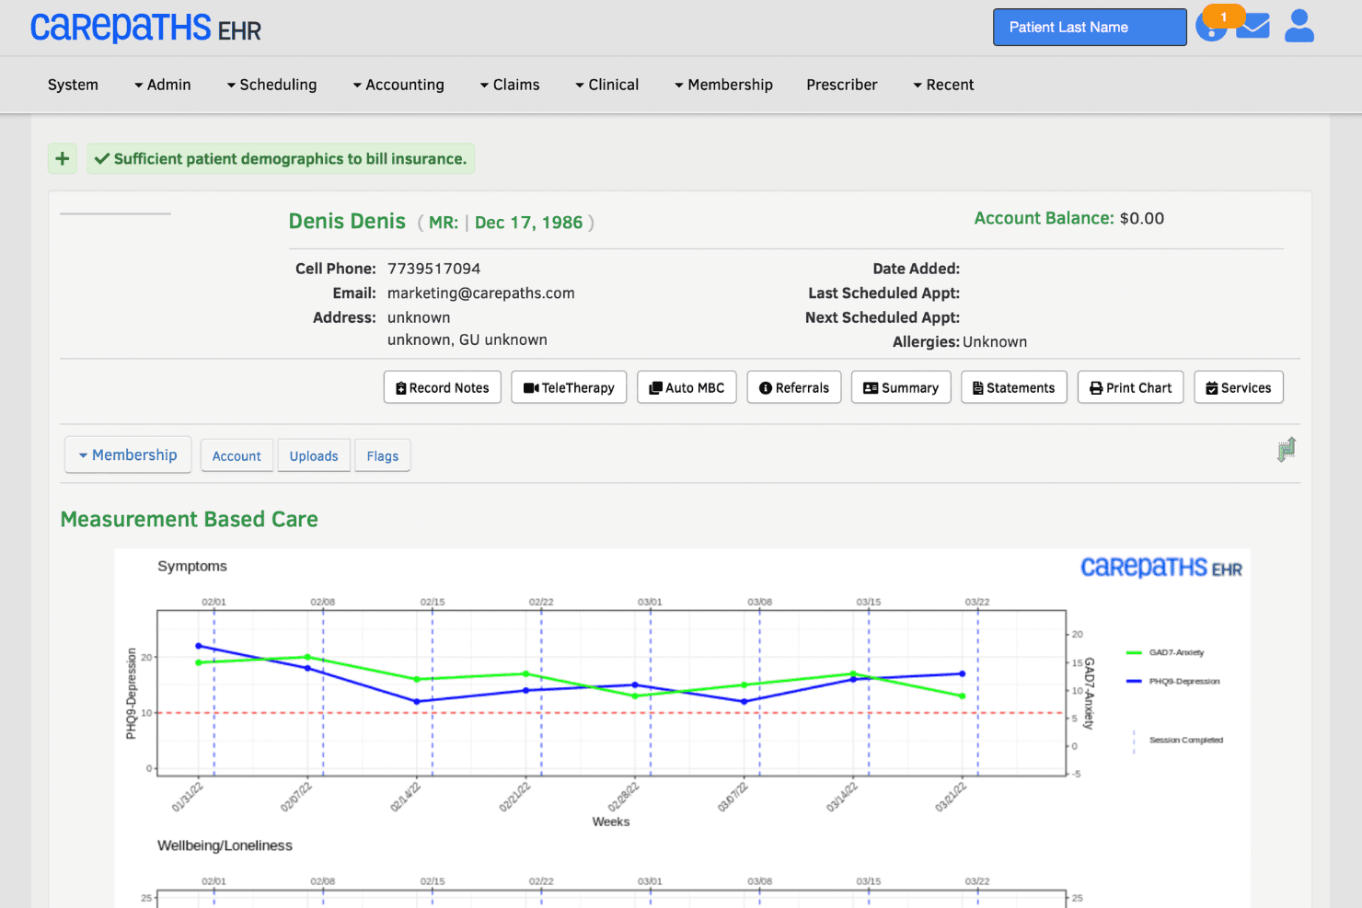Focus the Patient Last Name search field
Viewport: 1362px width, 908px height.
(1090, 28)
